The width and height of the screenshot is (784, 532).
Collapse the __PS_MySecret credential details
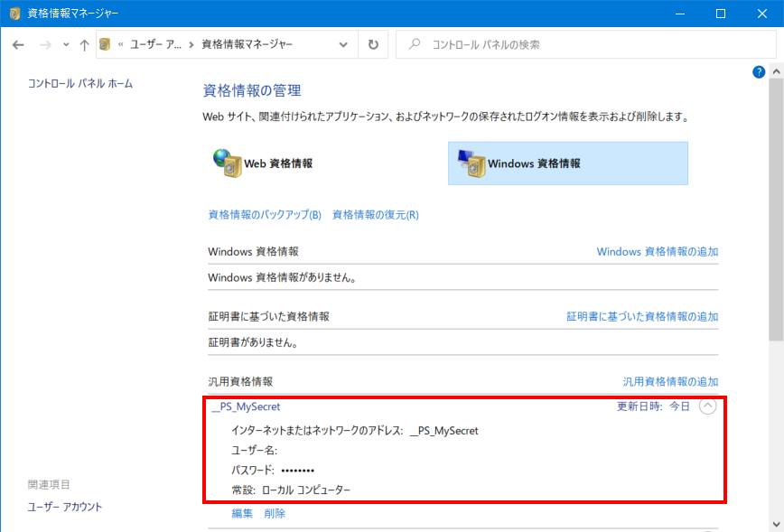coord(708,406)
